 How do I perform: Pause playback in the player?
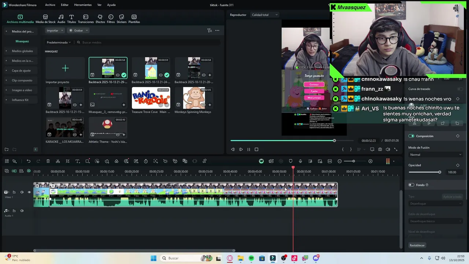pyautogui.click(x=249, y=150)
